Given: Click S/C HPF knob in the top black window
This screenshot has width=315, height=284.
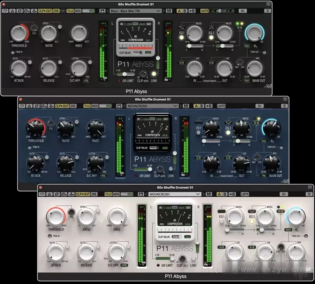Looking at the screenshot, I should tap(79, 68).
